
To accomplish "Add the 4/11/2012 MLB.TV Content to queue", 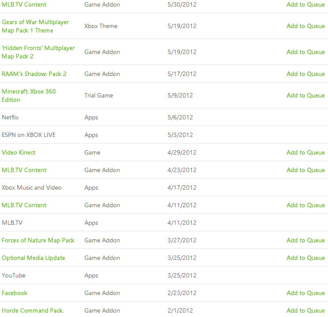I will [x=306, y=205].
